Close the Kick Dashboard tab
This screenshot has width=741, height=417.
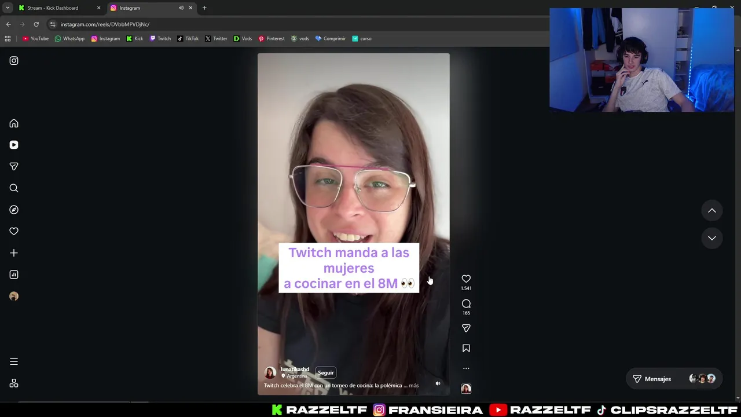click(98, 8)
